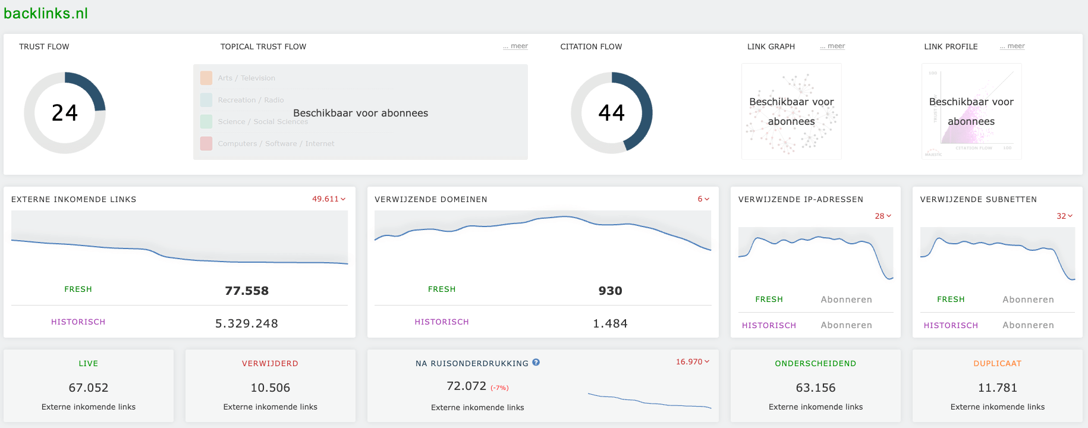Viewport: 1088px width, 428px height.
Task: Go to the backlinks.nl home logo
Action: tap(46, 13)
